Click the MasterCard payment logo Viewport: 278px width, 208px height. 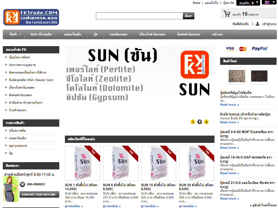click(x=243, y=49)
